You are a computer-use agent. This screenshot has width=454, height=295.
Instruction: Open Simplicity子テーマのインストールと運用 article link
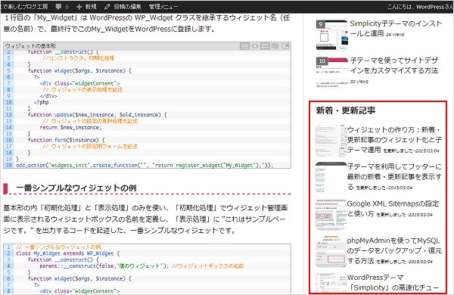point(396,29)
